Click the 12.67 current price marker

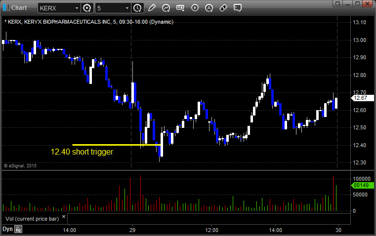point(362,98)
